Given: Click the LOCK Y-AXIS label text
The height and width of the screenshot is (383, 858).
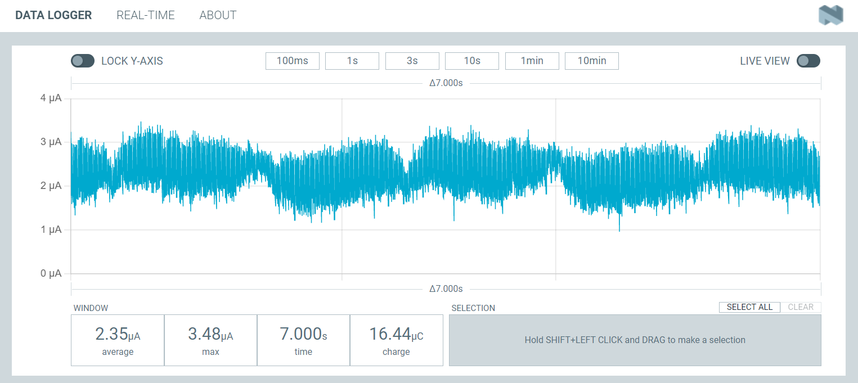Looking at the screenshot, I should point(132,61).
